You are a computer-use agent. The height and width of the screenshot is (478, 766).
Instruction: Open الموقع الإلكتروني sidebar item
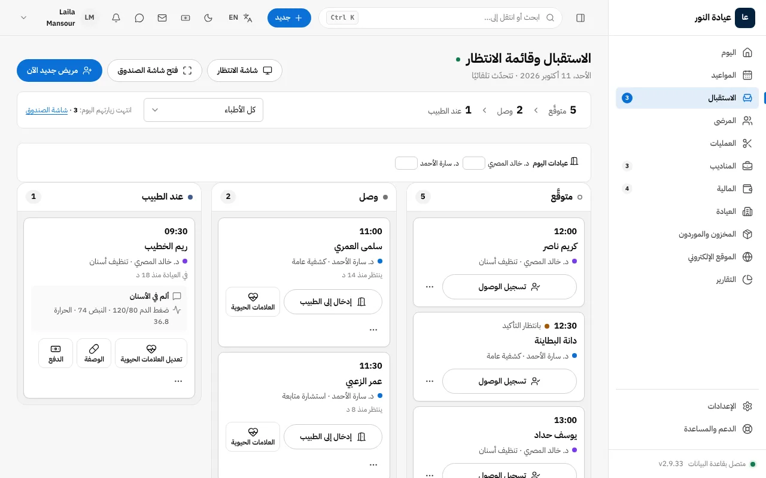(x=687, y=257)
